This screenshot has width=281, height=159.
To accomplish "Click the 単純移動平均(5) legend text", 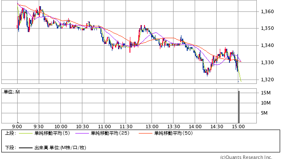I will (52, 133).
